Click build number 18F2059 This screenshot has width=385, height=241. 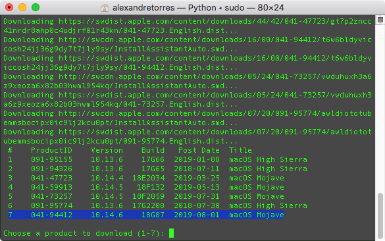(148, 196)
